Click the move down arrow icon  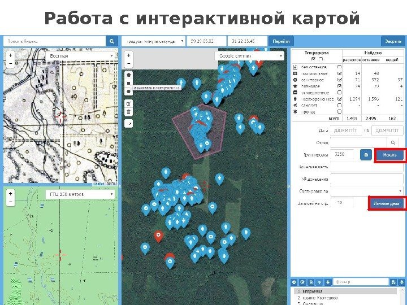tap(328, 282)
